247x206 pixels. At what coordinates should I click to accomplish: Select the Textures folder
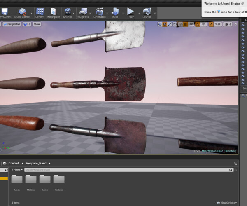(59, 183)
